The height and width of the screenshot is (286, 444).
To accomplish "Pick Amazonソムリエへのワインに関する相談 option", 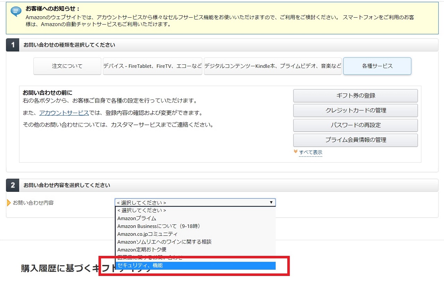I will (164, 242).
